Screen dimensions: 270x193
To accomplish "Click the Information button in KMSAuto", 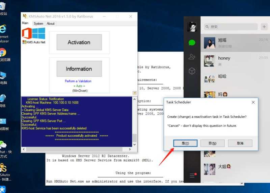I will point(79,69).
